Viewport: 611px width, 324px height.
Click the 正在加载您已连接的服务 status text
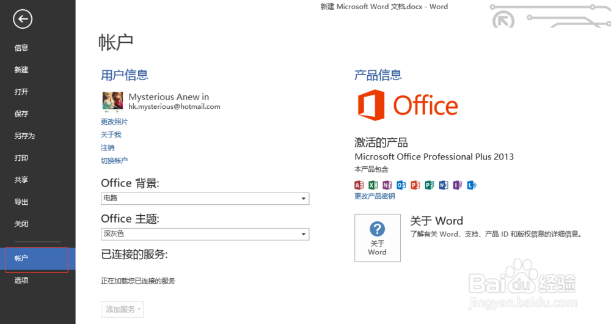(x=138, y=281)
